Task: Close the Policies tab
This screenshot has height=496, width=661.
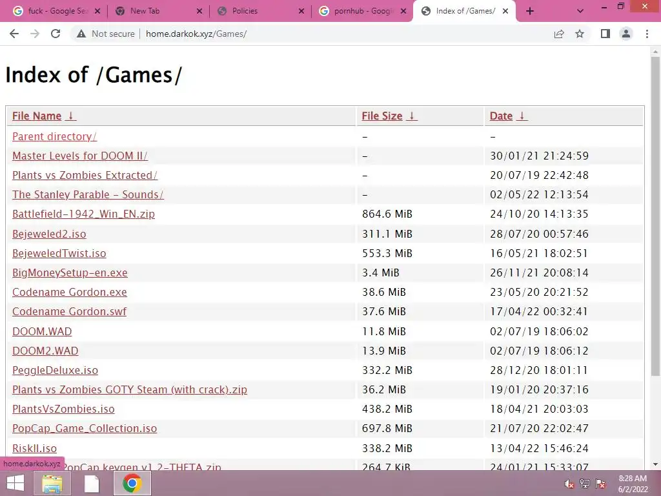Action: coord(301,12)
